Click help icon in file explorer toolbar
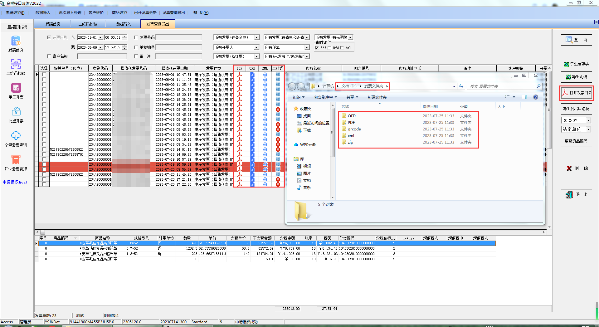This screenshot has width=599, height=327. coord(535,97)
